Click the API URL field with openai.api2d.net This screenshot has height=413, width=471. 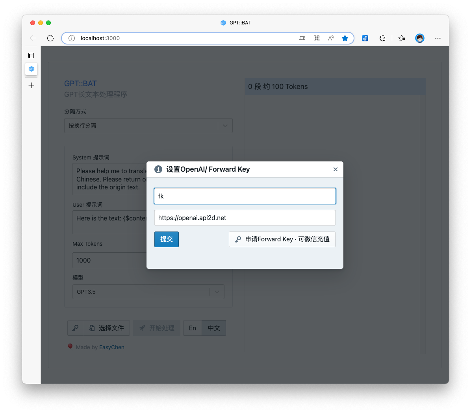click(x=245, y=218)
